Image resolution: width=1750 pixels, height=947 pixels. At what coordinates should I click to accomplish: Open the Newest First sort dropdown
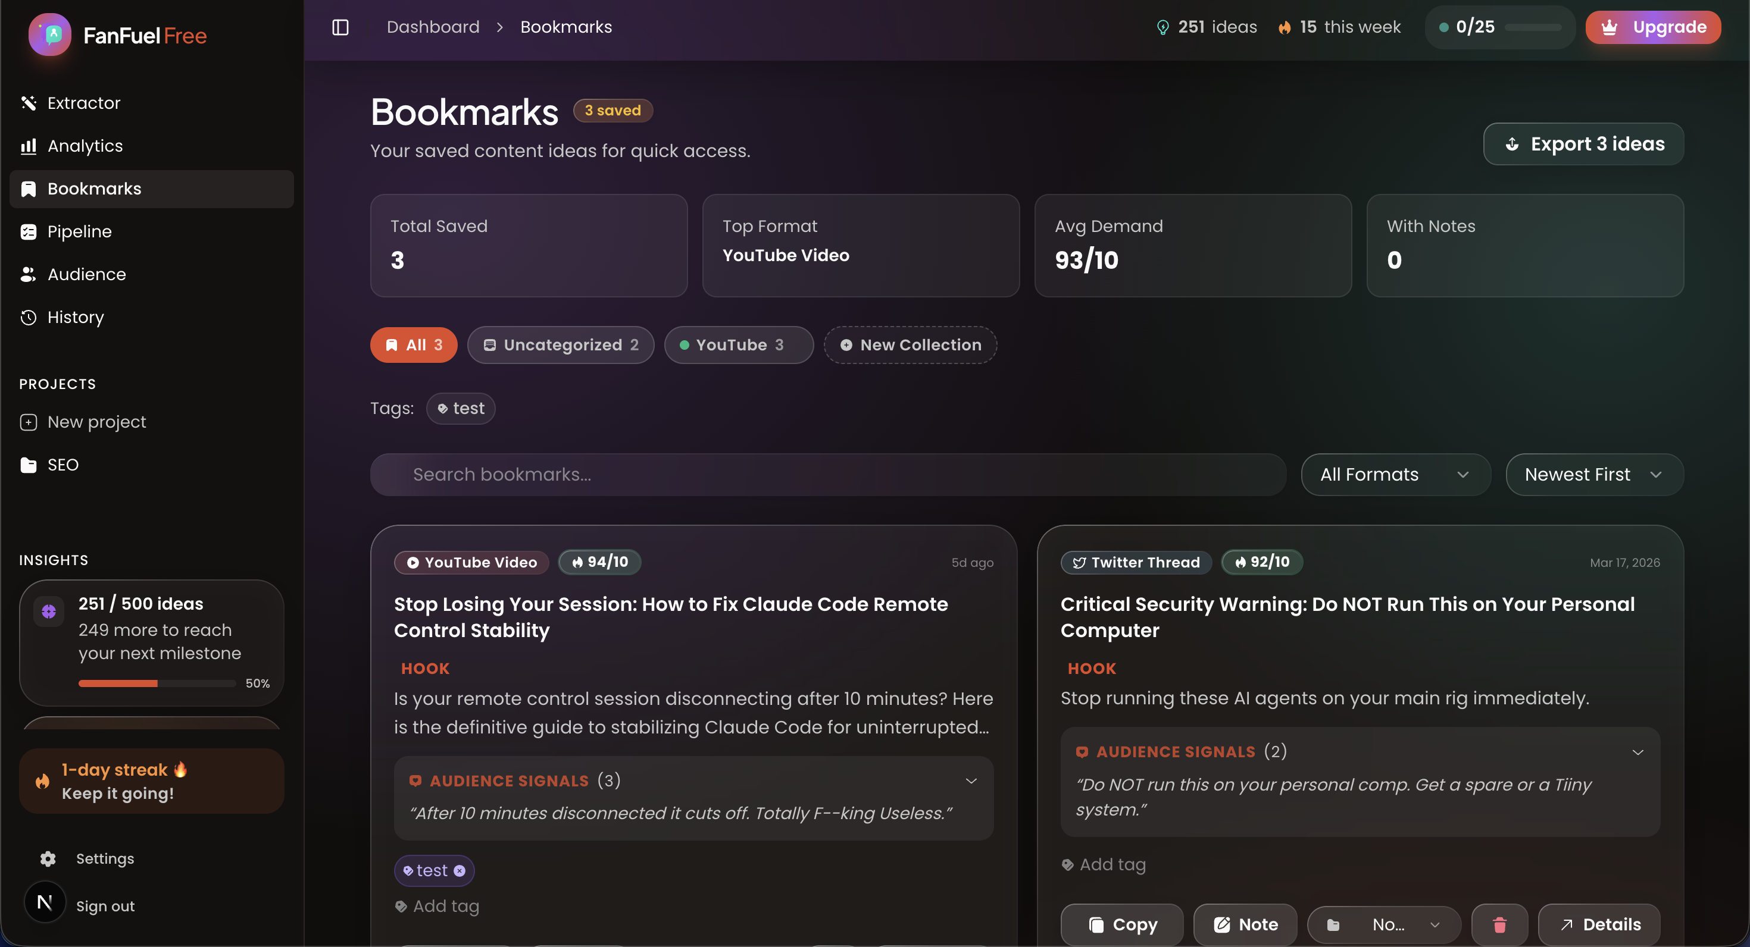[x=1594, y=475]
